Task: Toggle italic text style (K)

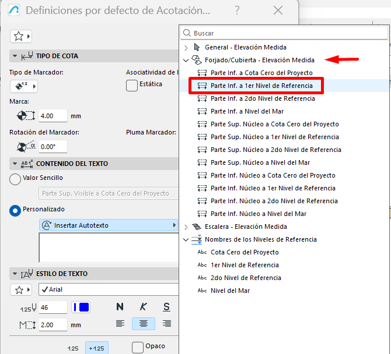Action: click(143, 307)
